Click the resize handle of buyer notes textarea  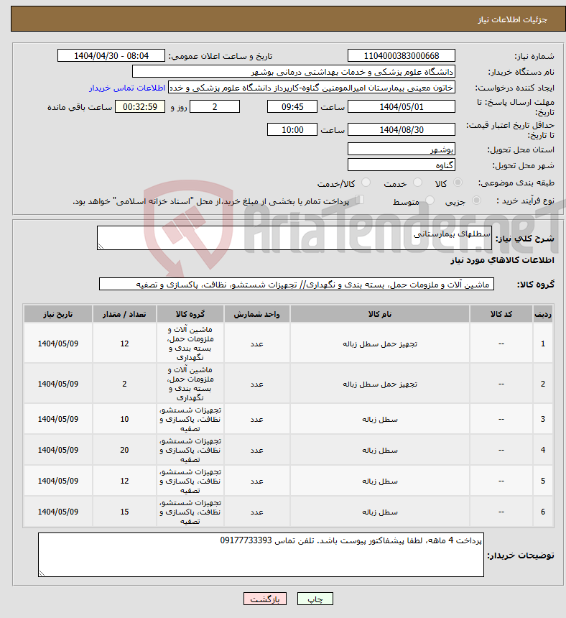tap(42, 573)
